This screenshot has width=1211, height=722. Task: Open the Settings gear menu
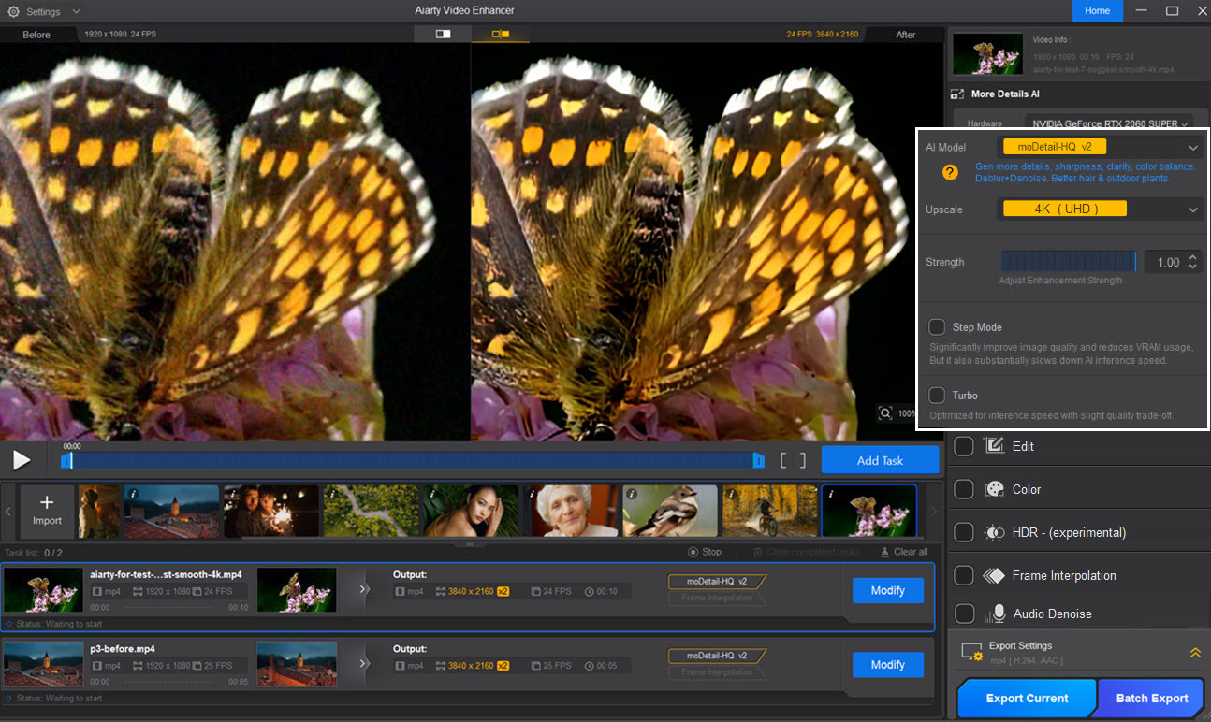[x=13, y=12]
